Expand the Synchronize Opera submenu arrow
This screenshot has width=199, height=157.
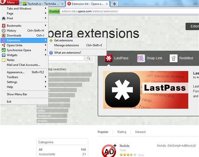tap(45, 50)
